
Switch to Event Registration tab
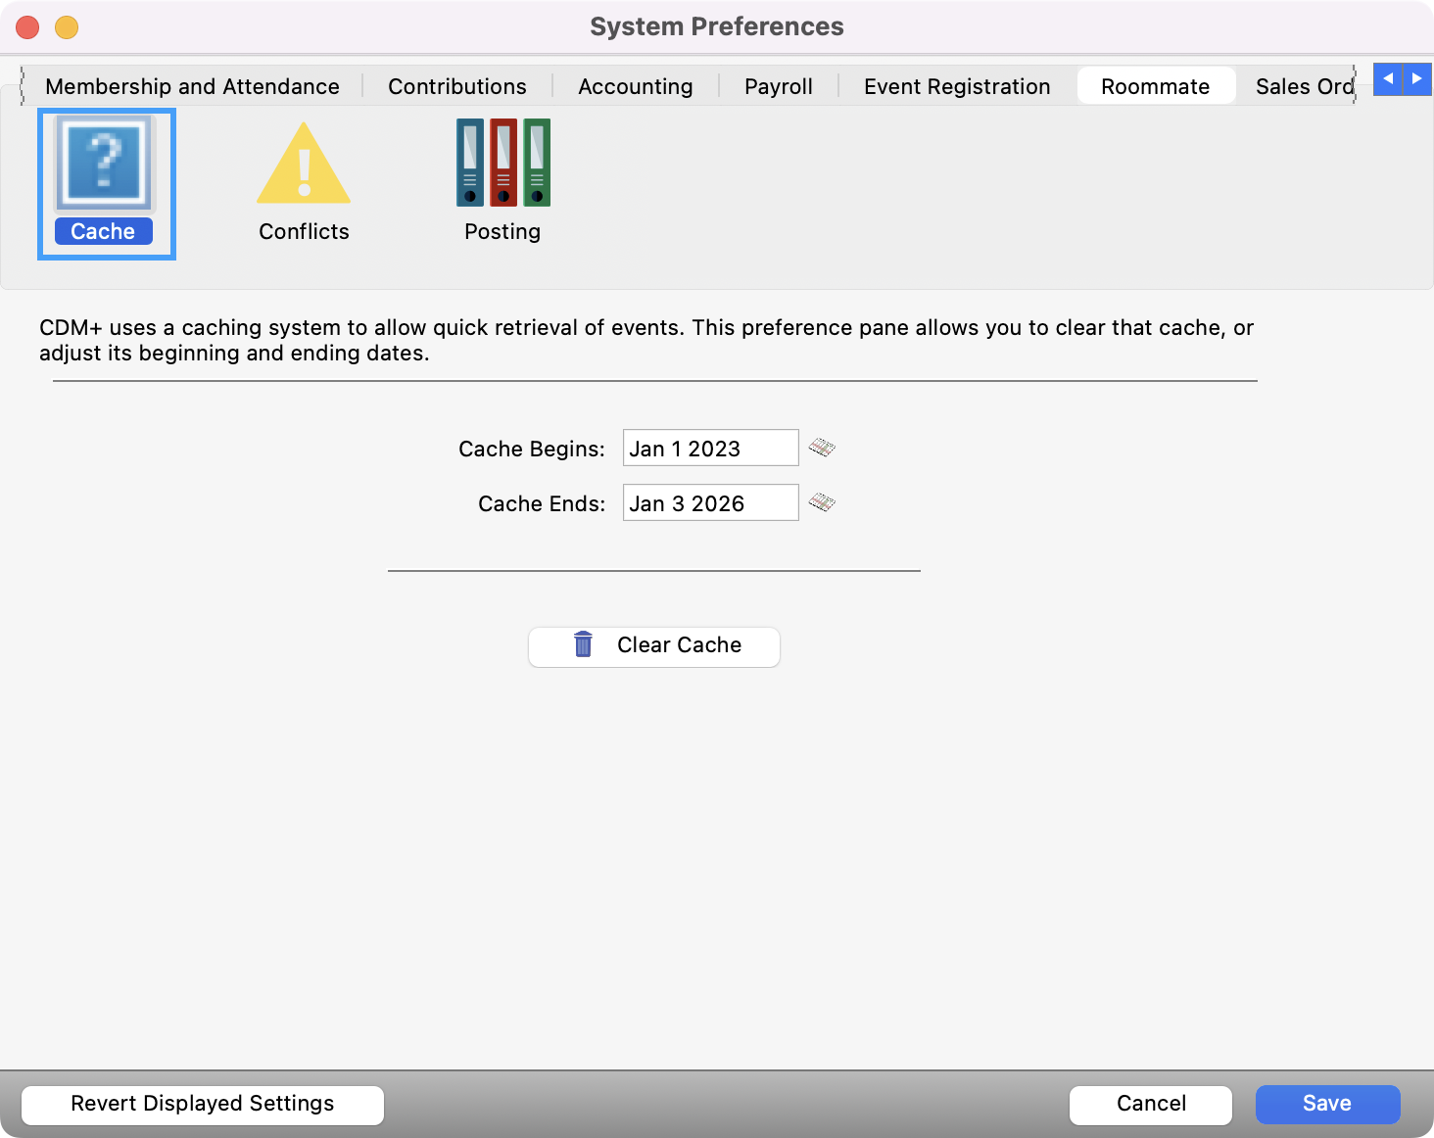(x=957, y=86)
